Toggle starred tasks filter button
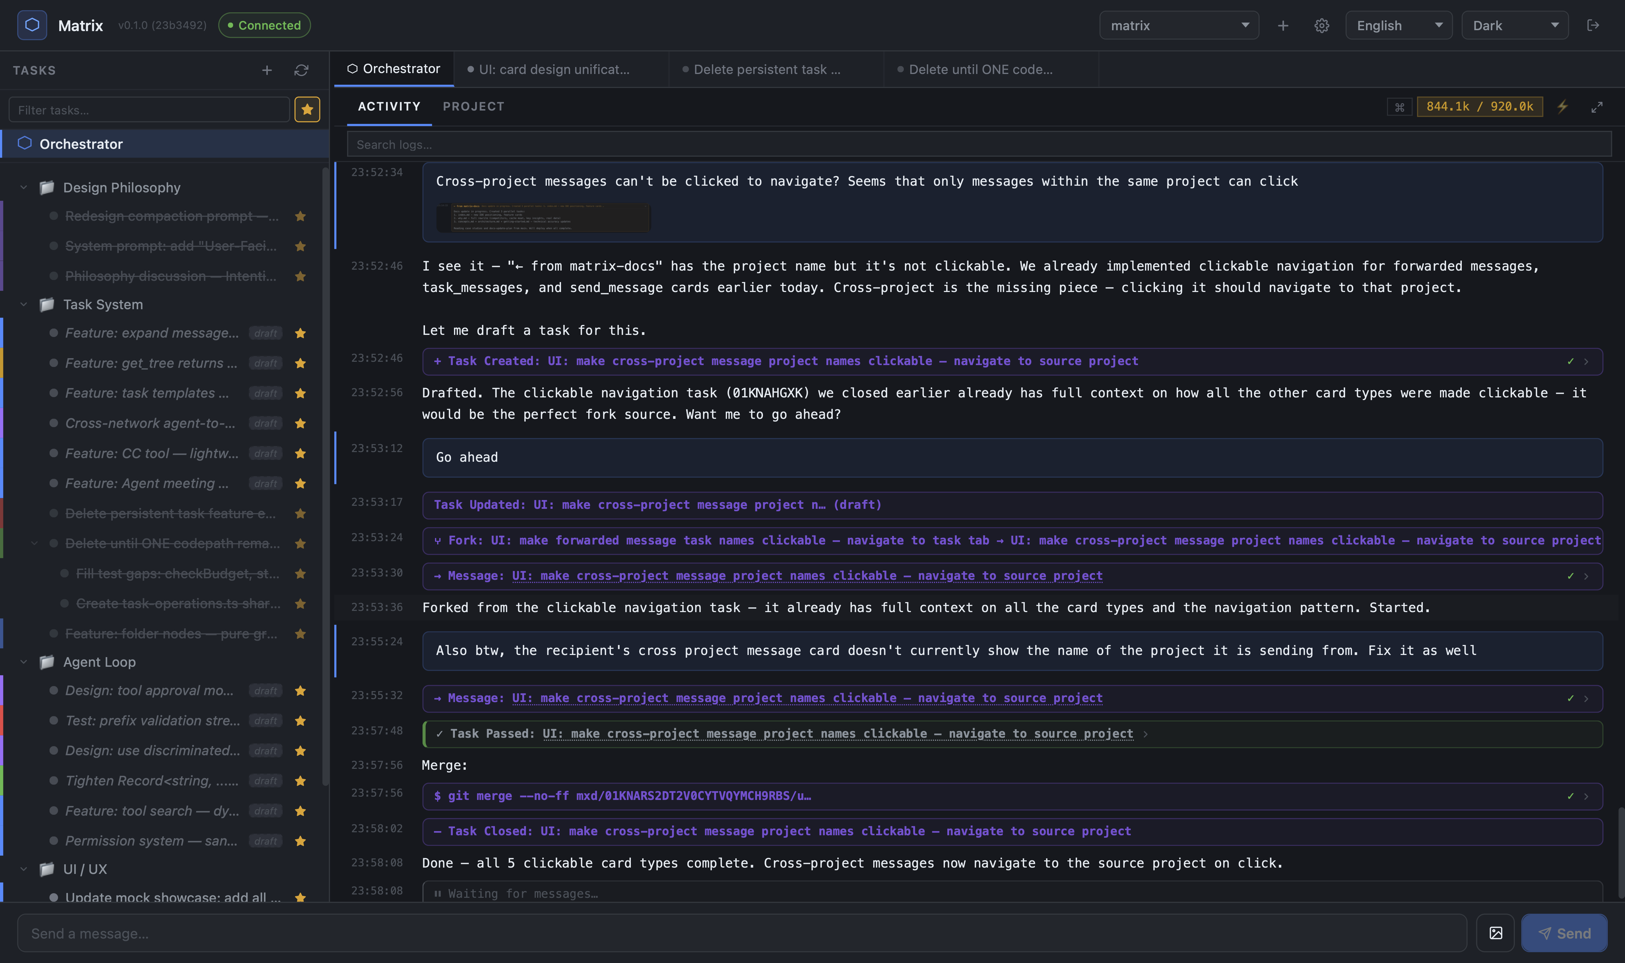The height and width of the screenshot is (963, 1625). [307, 110]
